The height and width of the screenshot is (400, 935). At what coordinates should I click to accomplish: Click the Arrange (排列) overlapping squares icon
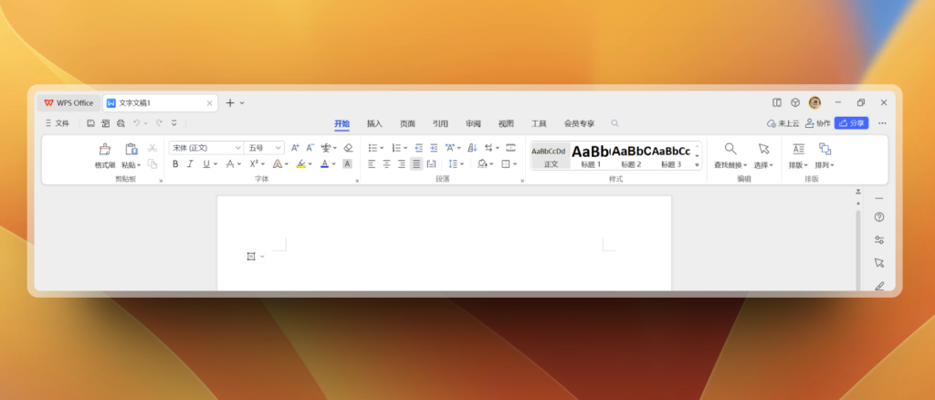click(825, 149)
